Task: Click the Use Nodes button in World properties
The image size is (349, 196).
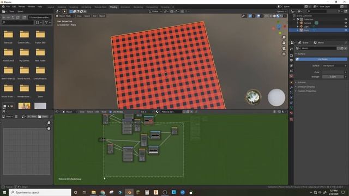Action: [321, 59]
